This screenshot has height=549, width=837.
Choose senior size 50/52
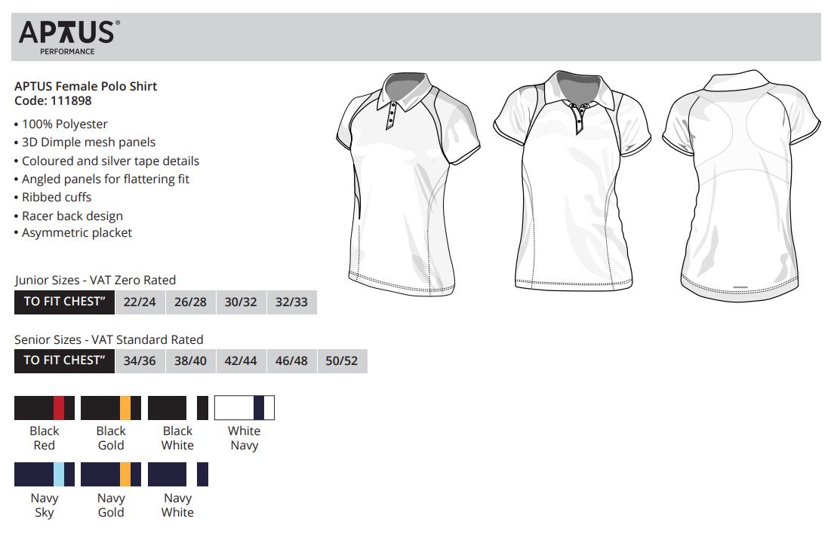coord(342,361)
